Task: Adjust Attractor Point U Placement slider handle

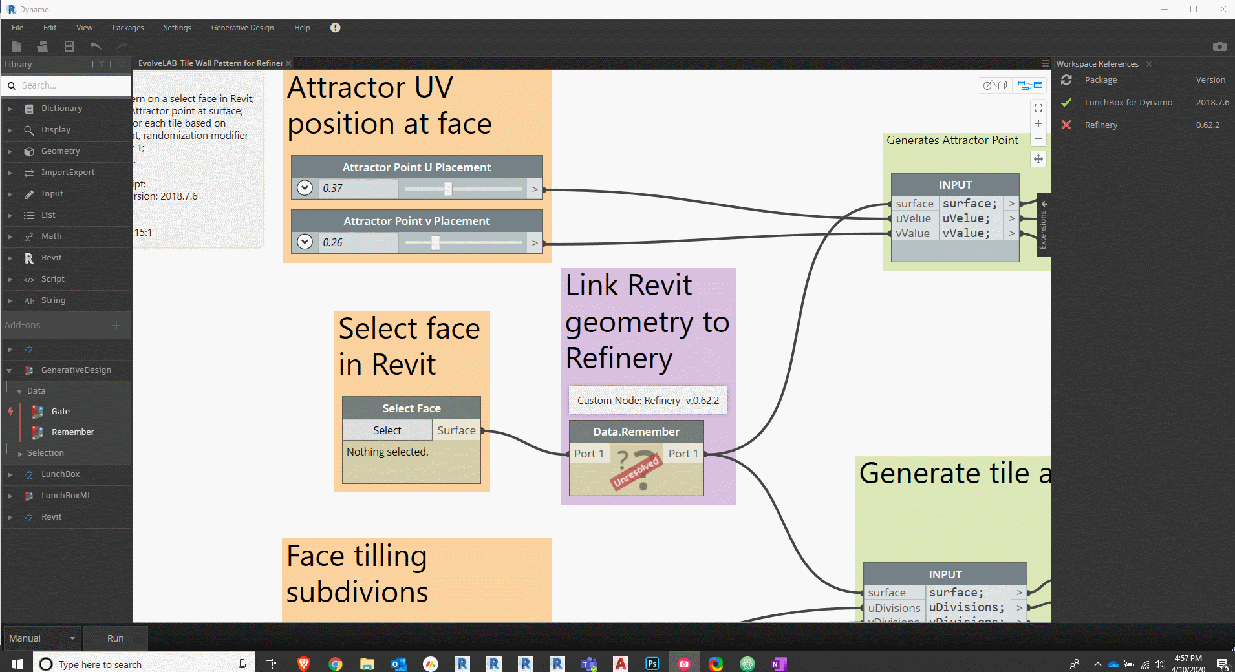Action: [x=447, y=189]
